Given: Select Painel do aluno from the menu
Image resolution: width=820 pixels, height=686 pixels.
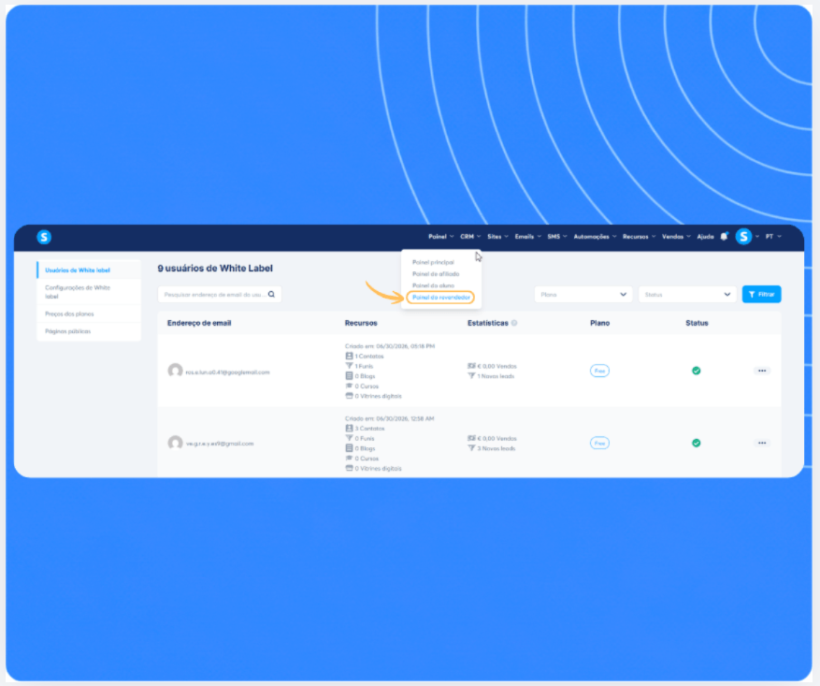Looking at the screenshot, I should click(433, 285).
